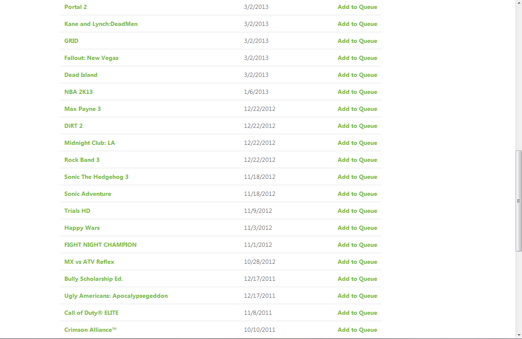Add GRID to the queue

pos(357,41)
